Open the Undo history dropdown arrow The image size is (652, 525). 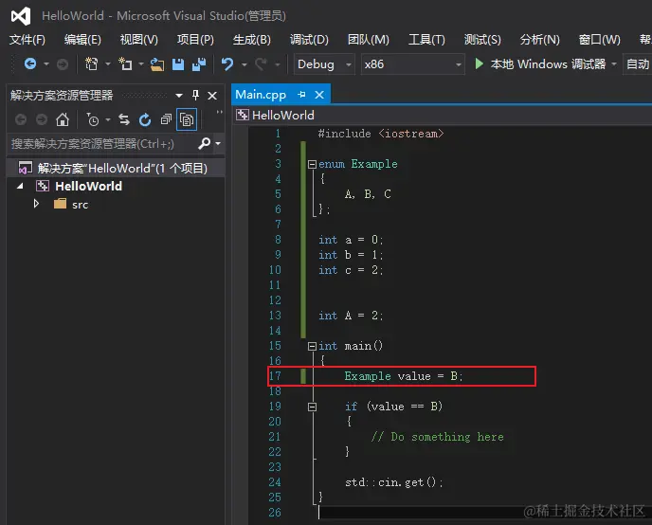244,64
